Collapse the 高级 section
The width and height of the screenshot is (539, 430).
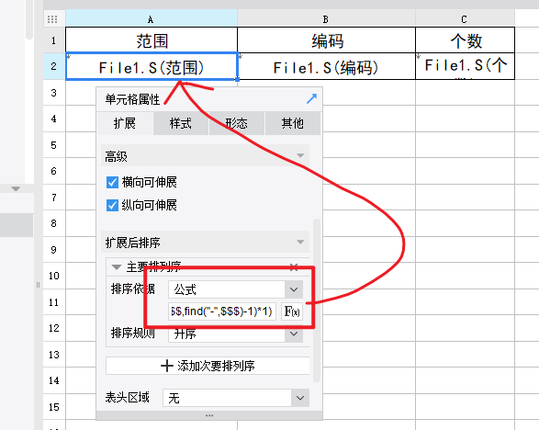300,156
